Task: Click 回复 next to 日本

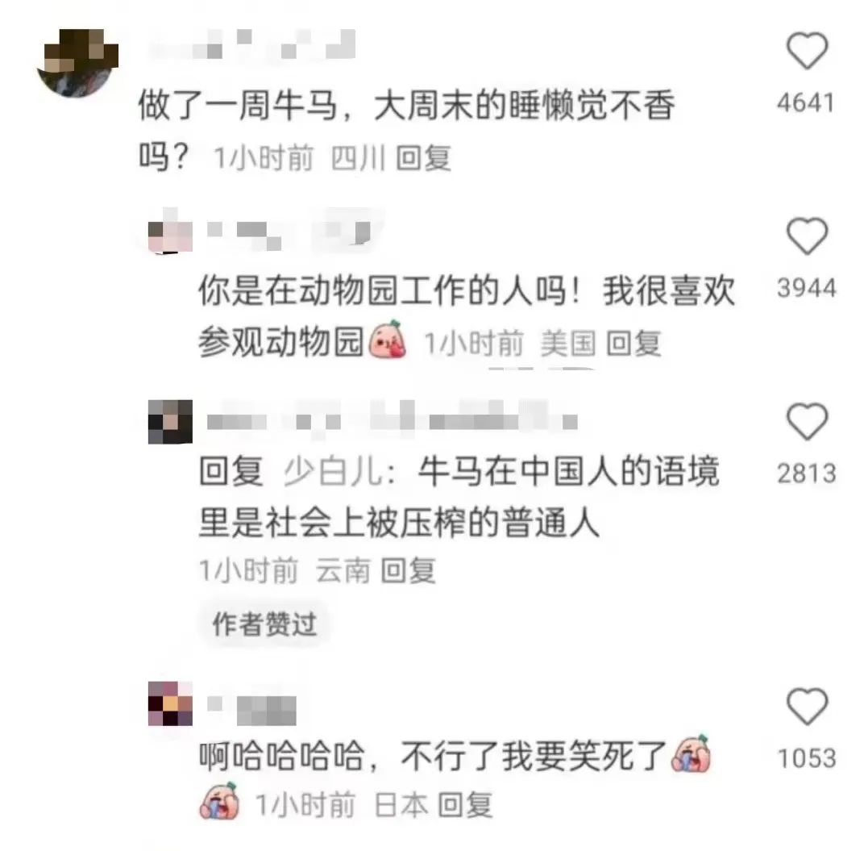Action: [x=465, y=805]
